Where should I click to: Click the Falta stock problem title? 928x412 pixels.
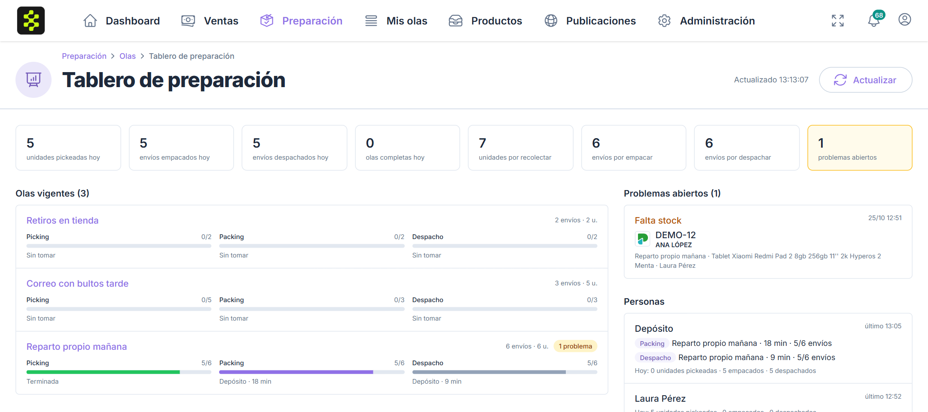[x=658, y=221]
